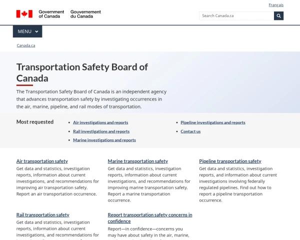Click the search magnifier icon button

[x=278, y=15]
